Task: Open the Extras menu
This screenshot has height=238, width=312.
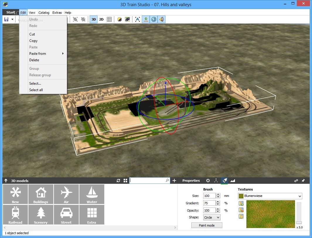Action: coord(57,13)
